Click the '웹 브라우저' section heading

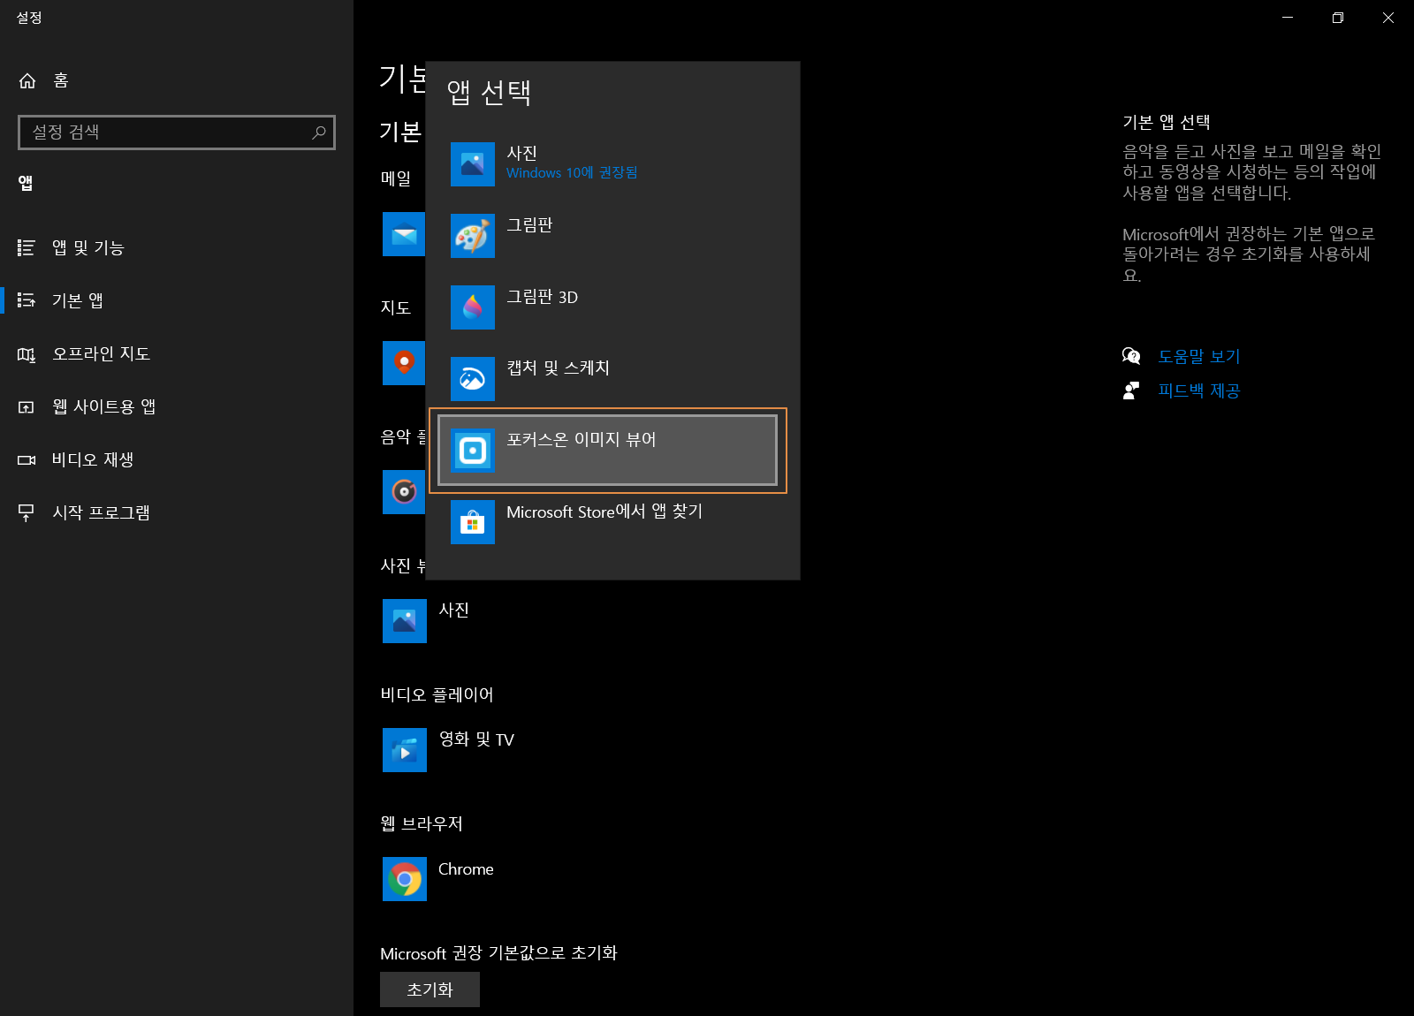click(x=422, y=823)
